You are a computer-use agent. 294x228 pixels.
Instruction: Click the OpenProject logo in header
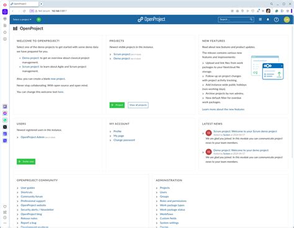click(x=151, y=19)
